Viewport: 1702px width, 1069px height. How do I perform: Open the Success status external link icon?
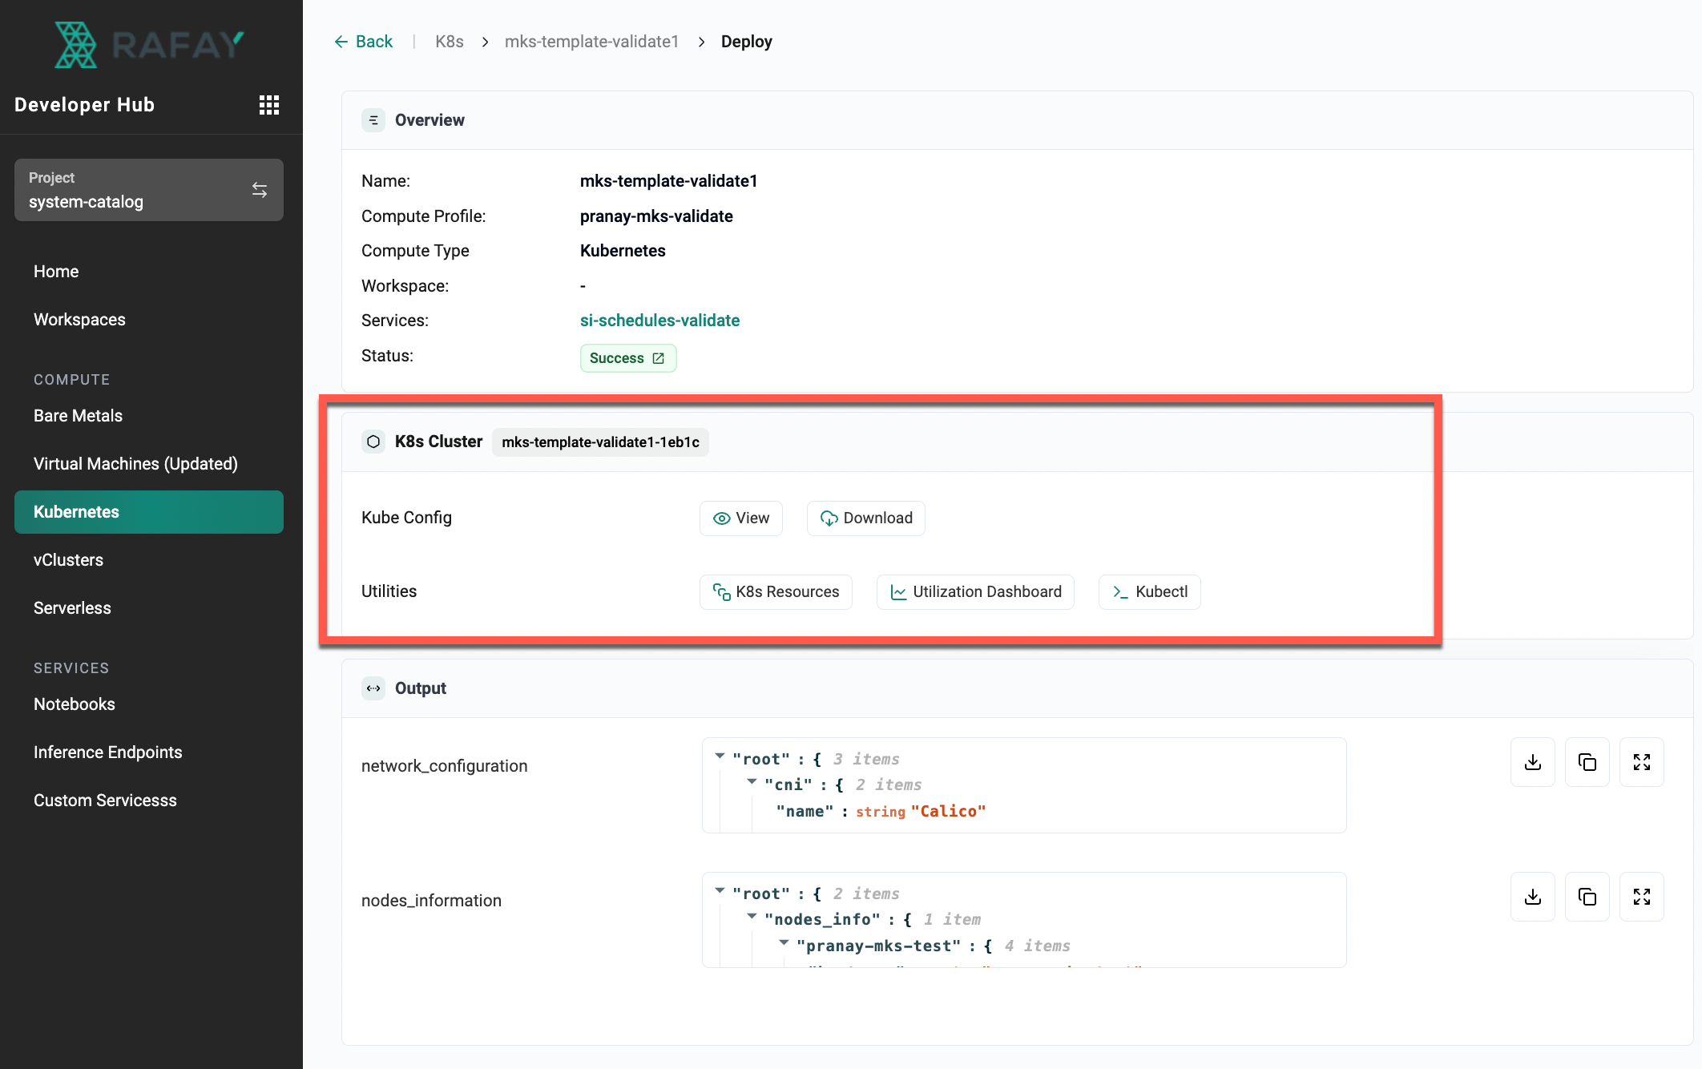pyautogui.click(x=659, y=358)
